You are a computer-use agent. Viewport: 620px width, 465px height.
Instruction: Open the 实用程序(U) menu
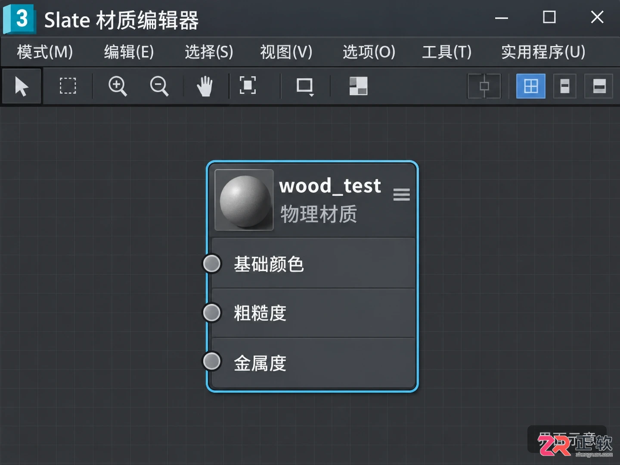(543, 52)
